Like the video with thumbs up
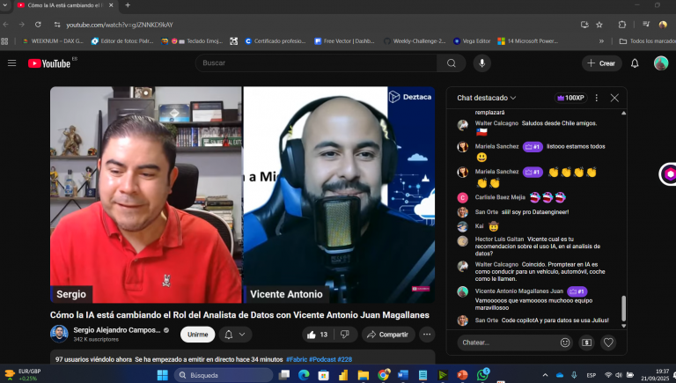676x383 pixels. point(316,335)
